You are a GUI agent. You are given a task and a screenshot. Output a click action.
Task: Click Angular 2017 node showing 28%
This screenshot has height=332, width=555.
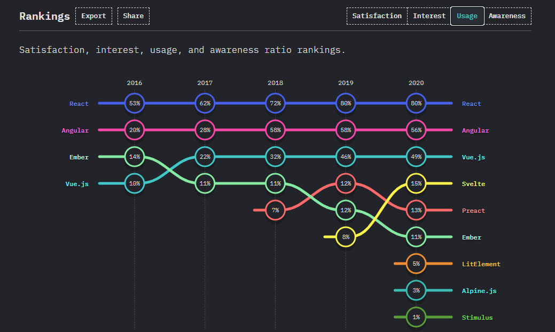coord(205,130)
